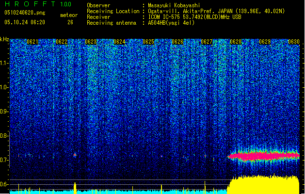305x194 pixels.
Task: Click the kHz axis label
Action: (x=4, y=39)
